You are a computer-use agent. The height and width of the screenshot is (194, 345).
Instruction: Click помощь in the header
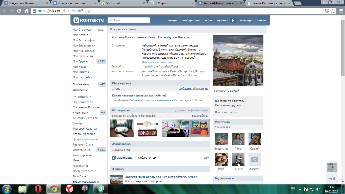coord(245,20)
